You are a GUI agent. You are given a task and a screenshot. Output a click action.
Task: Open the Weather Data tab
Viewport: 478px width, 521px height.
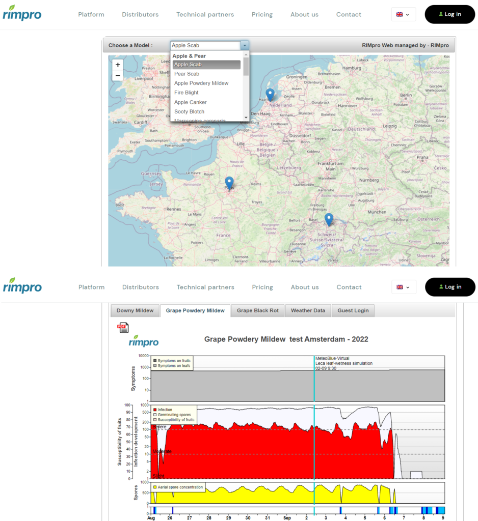308,310
